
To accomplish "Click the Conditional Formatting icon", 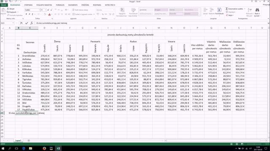I will click(x=122, y=10).
